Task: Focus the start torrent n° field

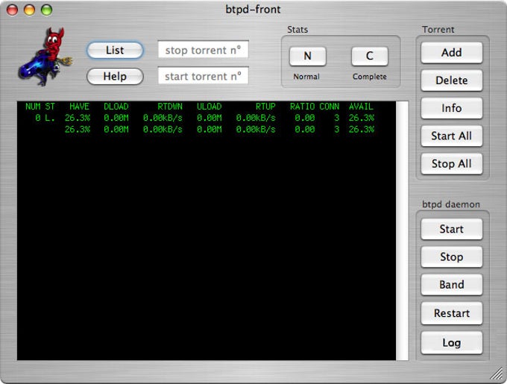Action: [203, 75]
